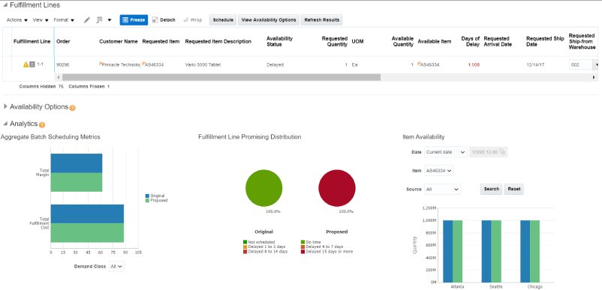The width and height of the screenshot is (602, 290).
Task: Click help icon next to Analytics
Action: pos(42,125)
